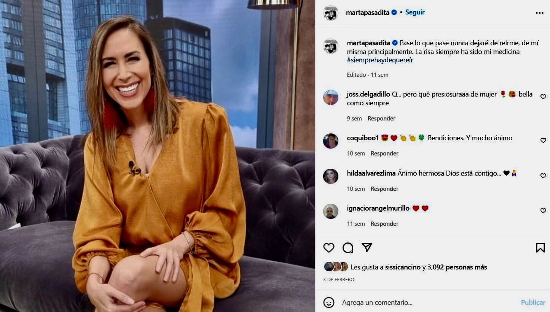Reply to joss.delgadillo's comment
The height and width of the screenshot is (312, 550).
[381, 119]
